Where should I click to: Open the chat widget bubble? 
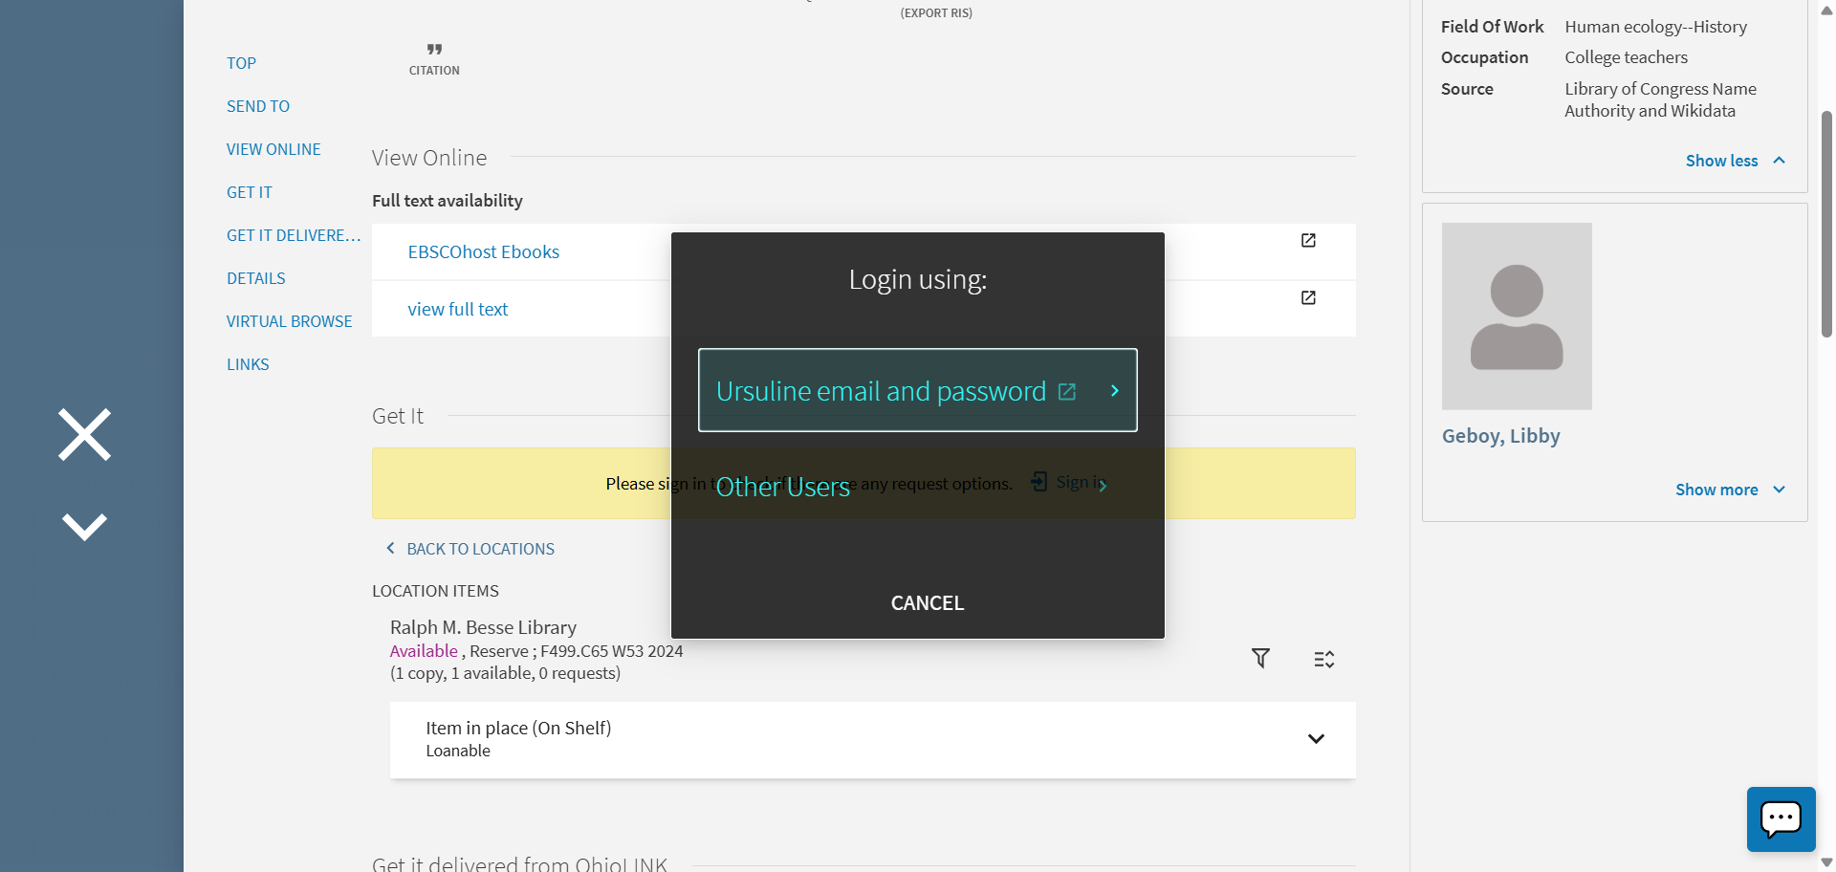pos(1780,819)
